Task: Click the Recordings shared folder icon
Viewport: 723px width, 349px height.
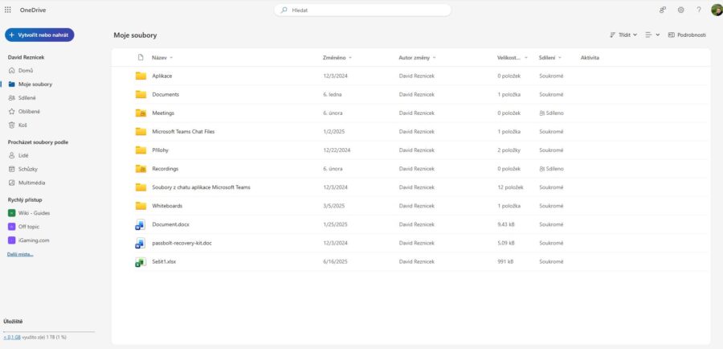Action: [141, 169]
